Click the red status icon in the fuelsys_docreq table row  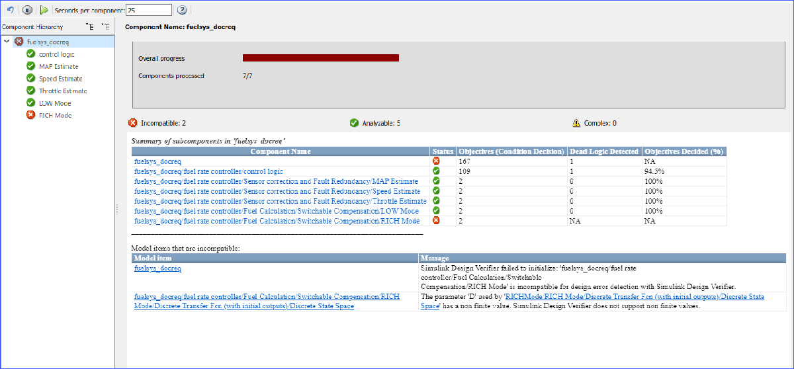point(436,161)
